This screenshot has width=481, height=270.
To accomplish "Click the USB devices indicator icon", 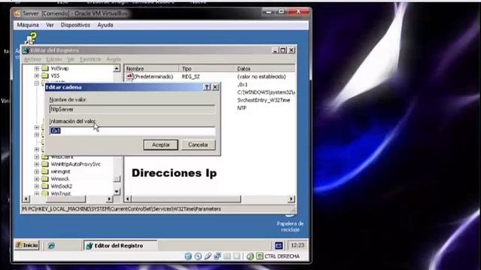I will coord(207,256).
